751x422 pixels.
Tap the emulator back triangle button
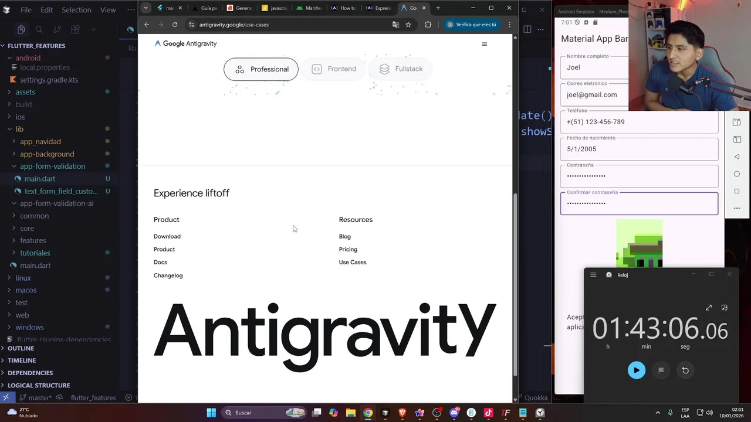point(737,156)
